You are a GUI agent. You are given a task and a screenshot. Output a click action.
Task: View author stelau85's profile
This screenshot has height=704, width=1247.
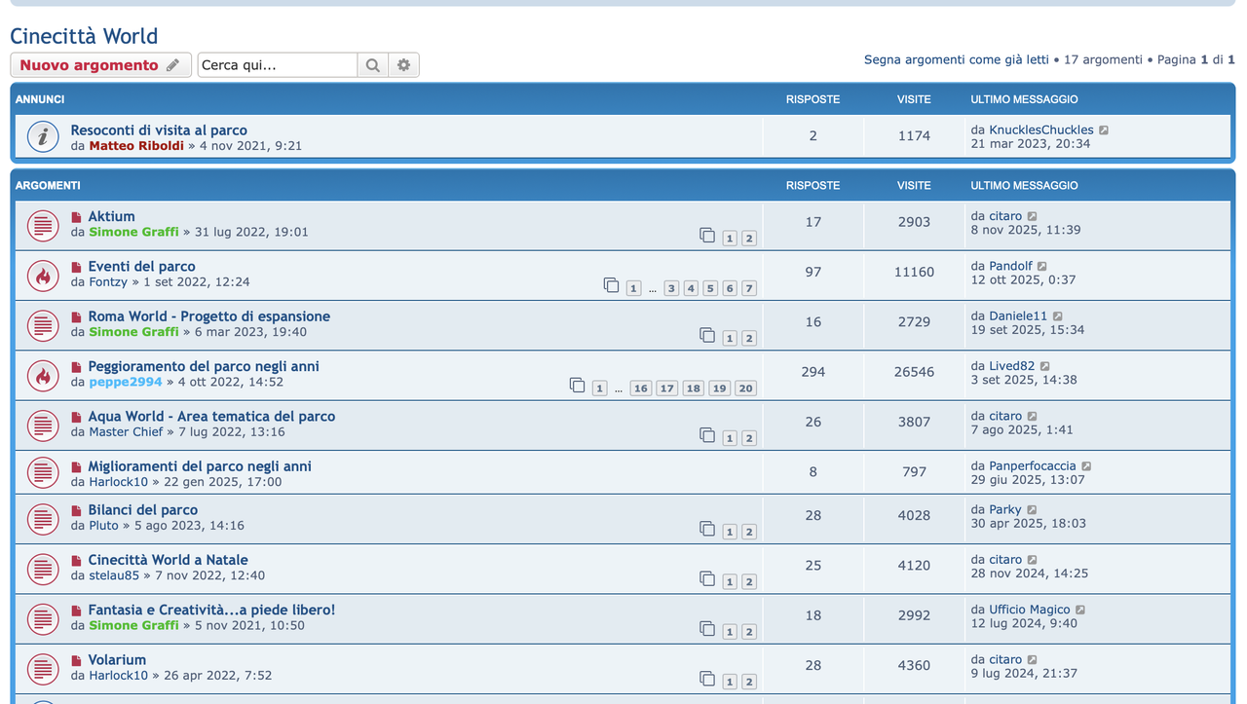click(114, 575)
